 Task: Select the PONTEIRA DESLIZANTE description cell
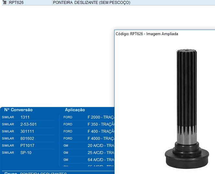pyautogui.click(x=91, y=3)
